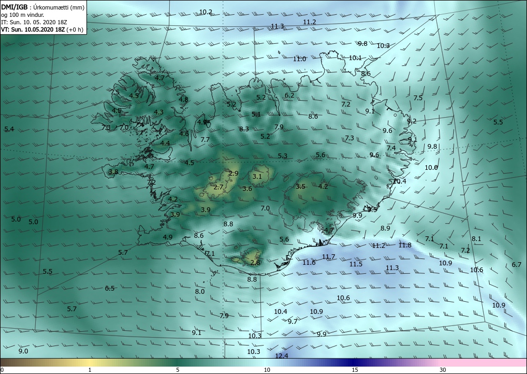
Task: Click the 9.5 value on the map
Action: coord(373,209)
